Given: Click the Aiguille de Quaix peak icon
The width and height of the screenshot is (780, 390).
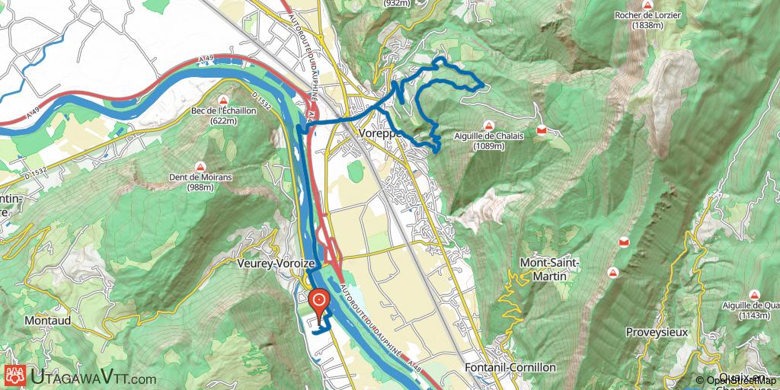Looking at the screenshot, I should click(755, 295).
